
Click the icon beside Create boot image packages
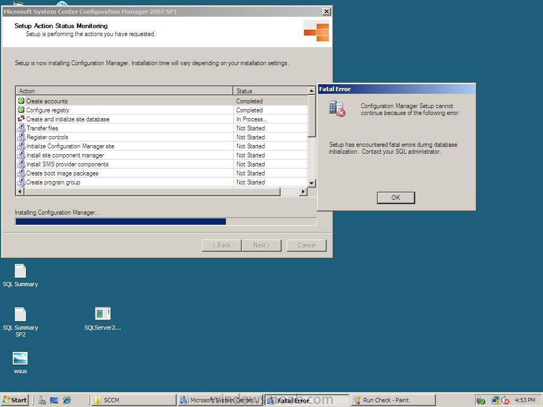[21, 173]
